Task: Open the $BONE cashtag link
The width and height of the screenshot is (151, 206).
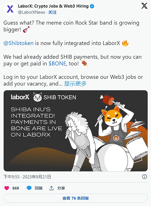Action: click(57, 63)
